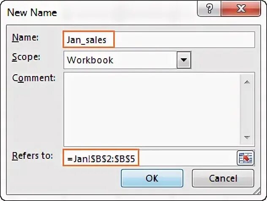Screen dimensions: 267x201
Task: Click the OK button
Action: (152, 178)
